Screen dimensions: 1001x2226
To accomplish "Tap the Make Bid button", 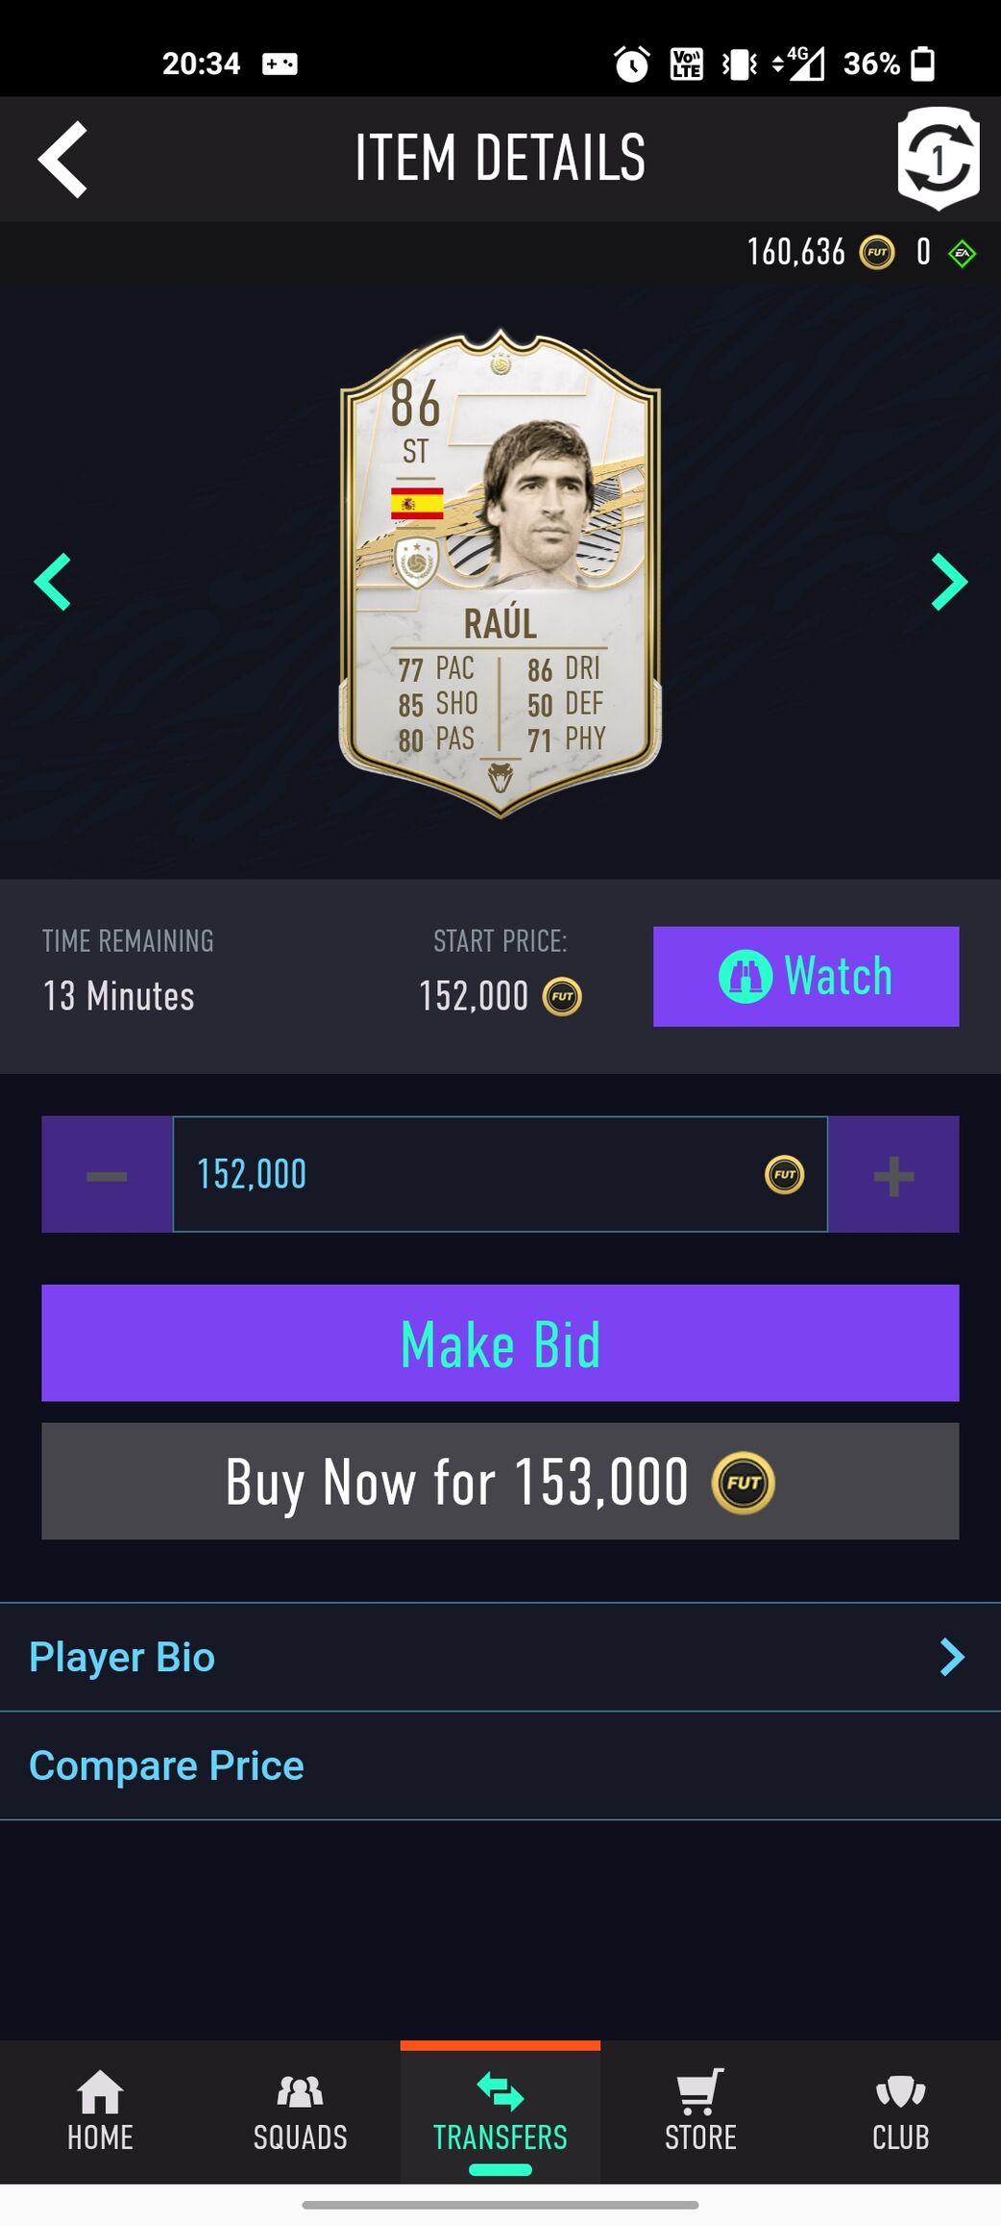I will click(500, 1343).
